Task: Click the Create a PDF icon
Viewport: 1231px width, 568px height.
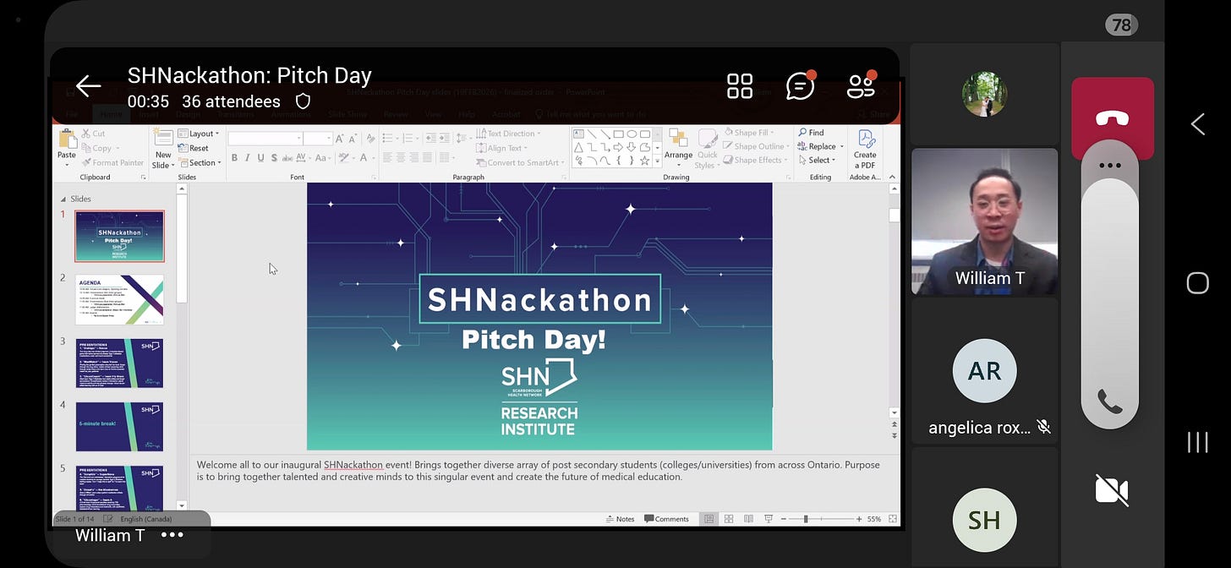Action: pyautogui.click(x=865, y=150)
